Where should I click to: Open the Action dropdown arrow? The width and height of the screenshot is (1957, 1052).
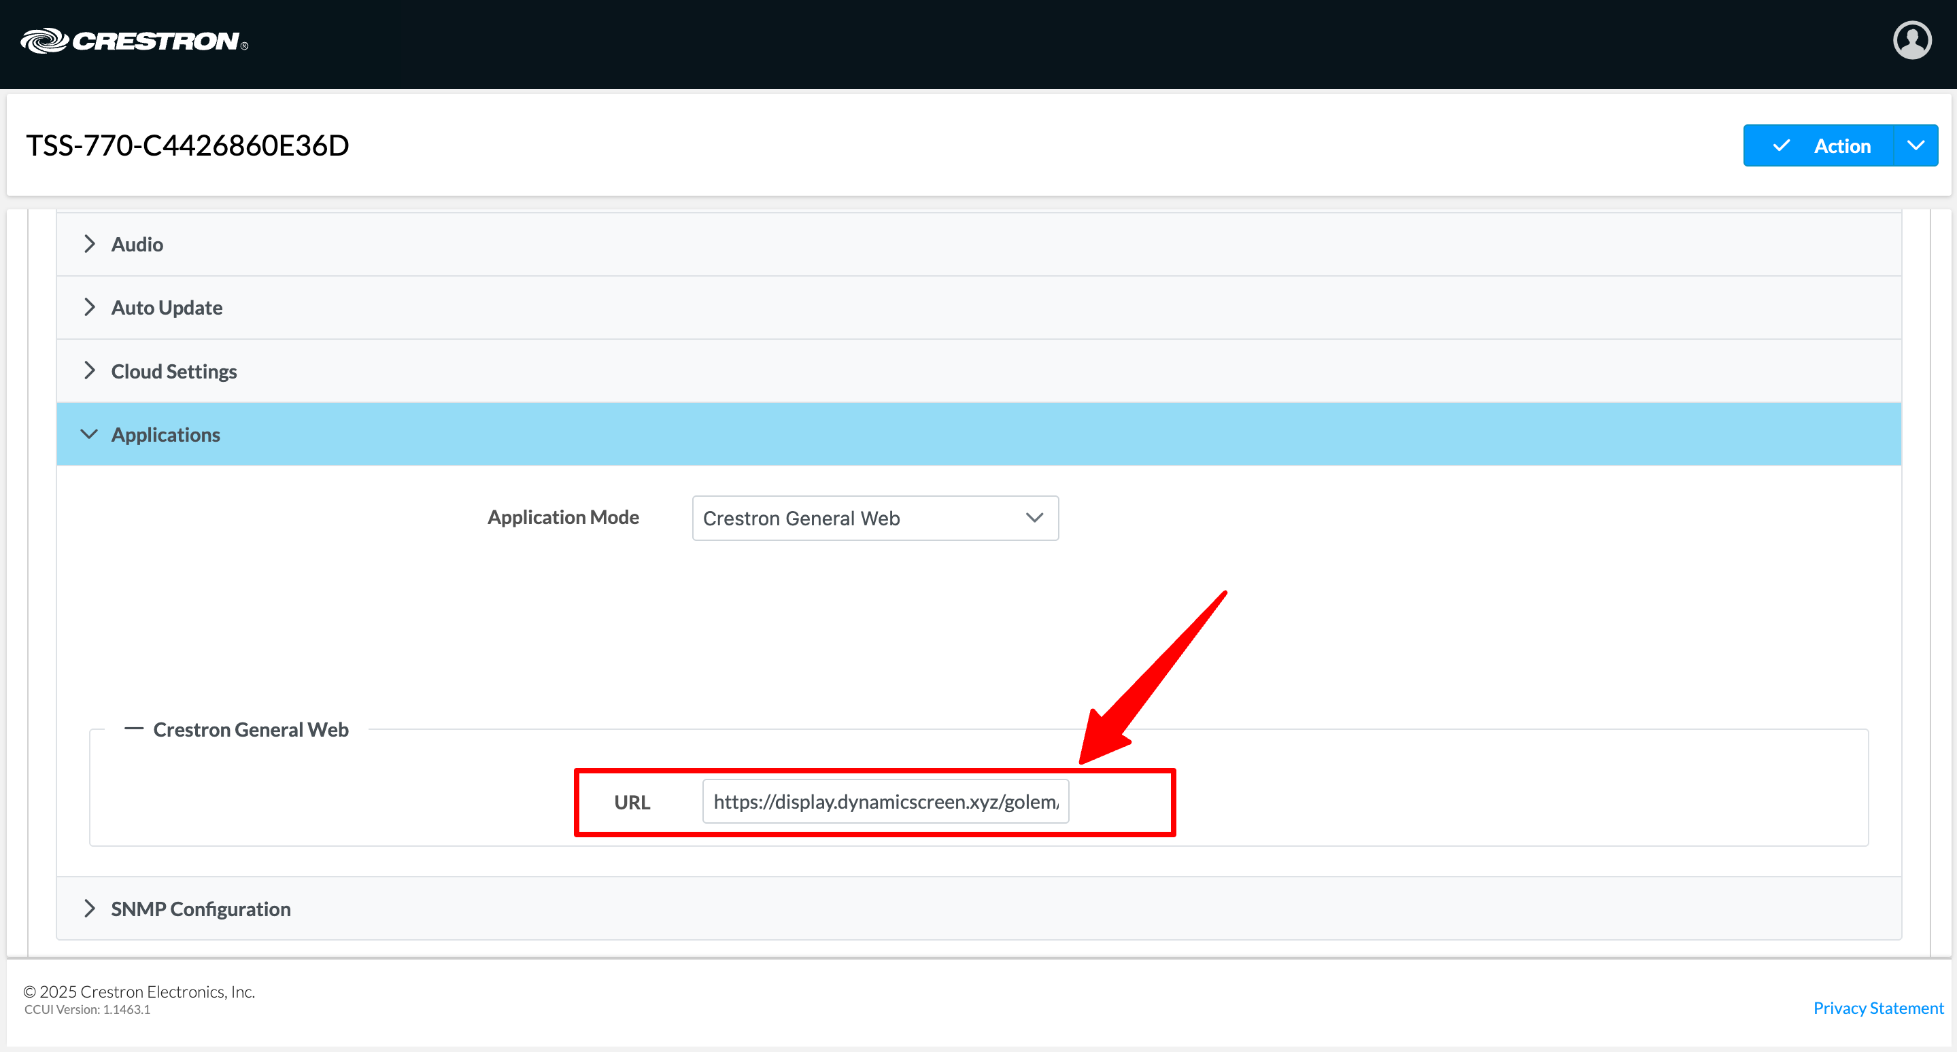1916,145
